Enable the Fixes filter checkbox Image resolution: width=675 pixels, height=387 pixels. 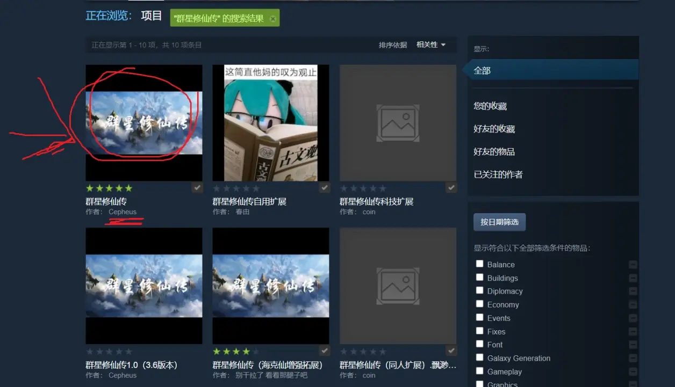point(479,331)
